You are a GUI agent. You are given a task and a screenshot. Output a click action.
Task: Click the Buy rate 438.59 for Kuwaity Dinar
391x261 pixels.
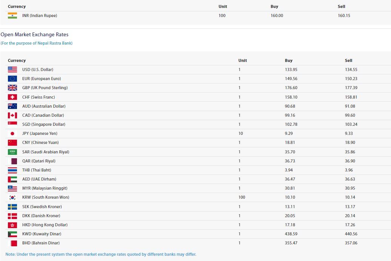pos(291,234)
